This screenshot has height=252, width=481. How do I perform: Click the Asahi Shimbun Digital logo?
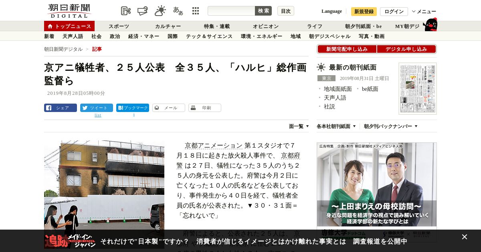[x=69, y=11]
